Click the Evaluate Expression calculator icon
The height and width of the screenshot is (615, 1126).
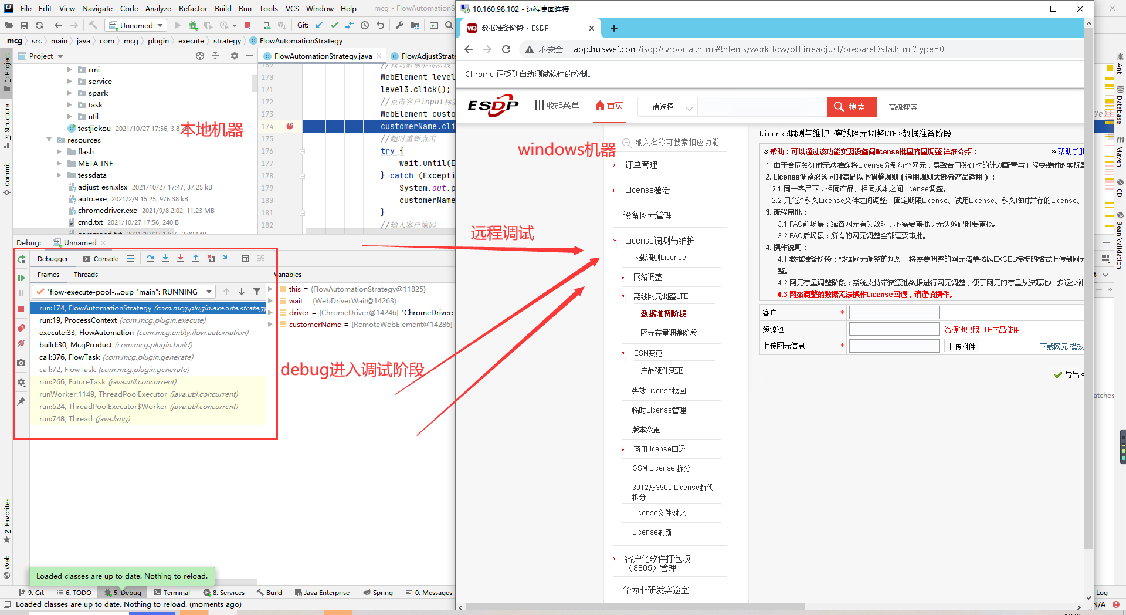(x=246, y=258)
